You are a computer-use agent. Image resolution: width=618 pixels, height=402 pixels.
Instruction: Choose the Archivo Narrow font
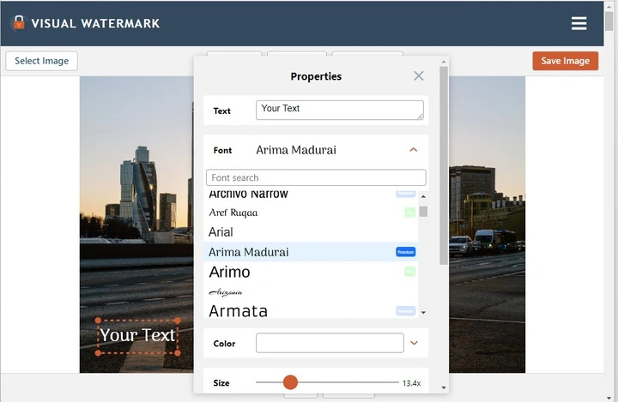click(x=311, y=194)
